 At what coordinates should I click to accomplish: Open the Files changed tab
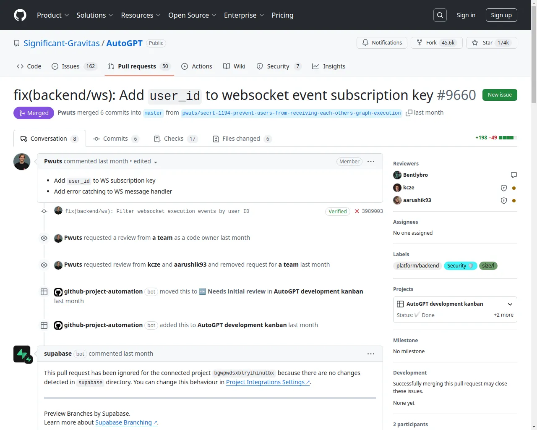coord(242,139)
